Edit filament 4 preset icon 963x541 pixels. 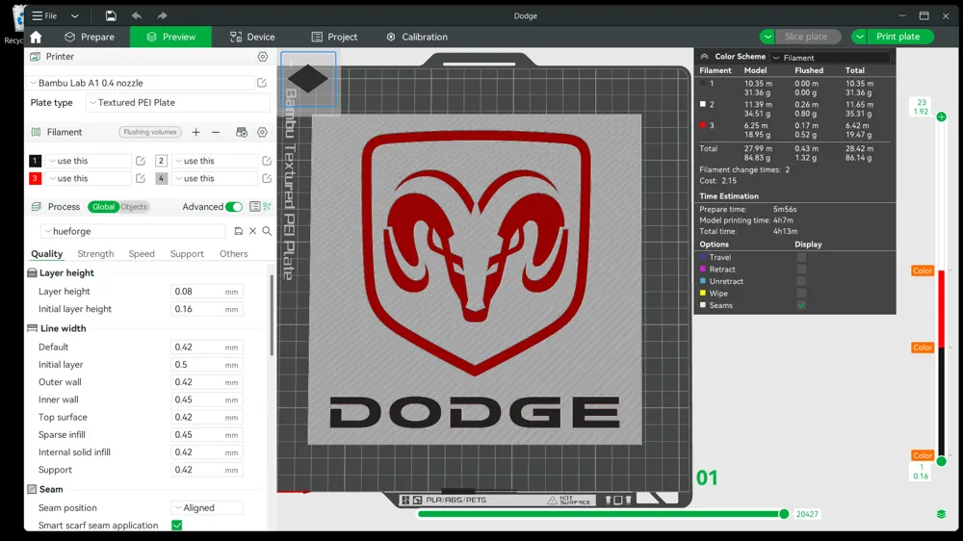pyautogui.click(x=267, y=179)
